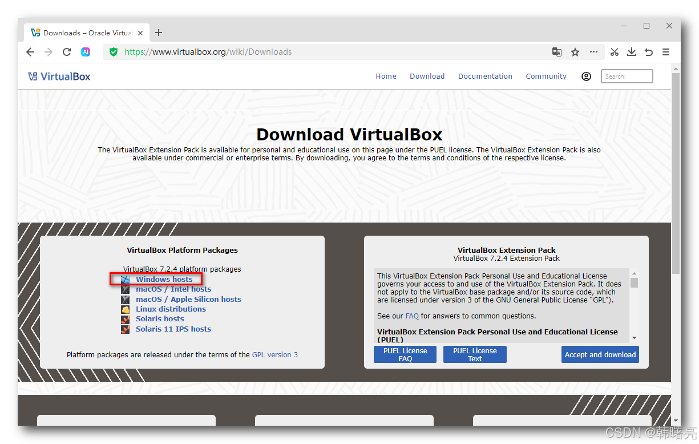
Task: Click the page scrollbar down arrow
Action: (x=676, y=421)
